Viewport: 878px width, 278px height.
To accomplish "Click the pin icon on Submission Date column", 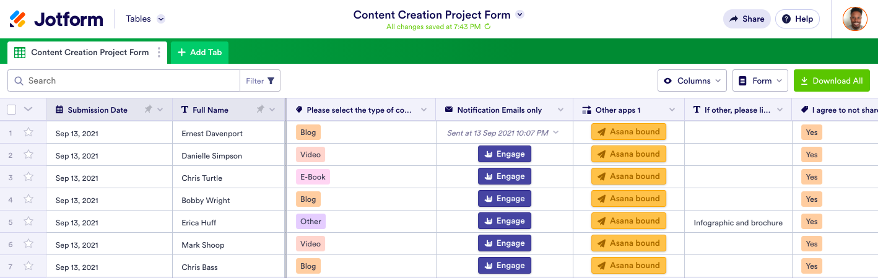I will [148, 110].
